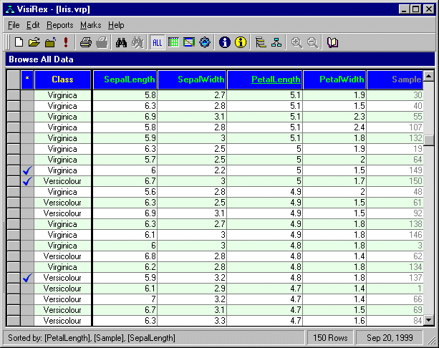Click Sample value 132

coord(395,138)
